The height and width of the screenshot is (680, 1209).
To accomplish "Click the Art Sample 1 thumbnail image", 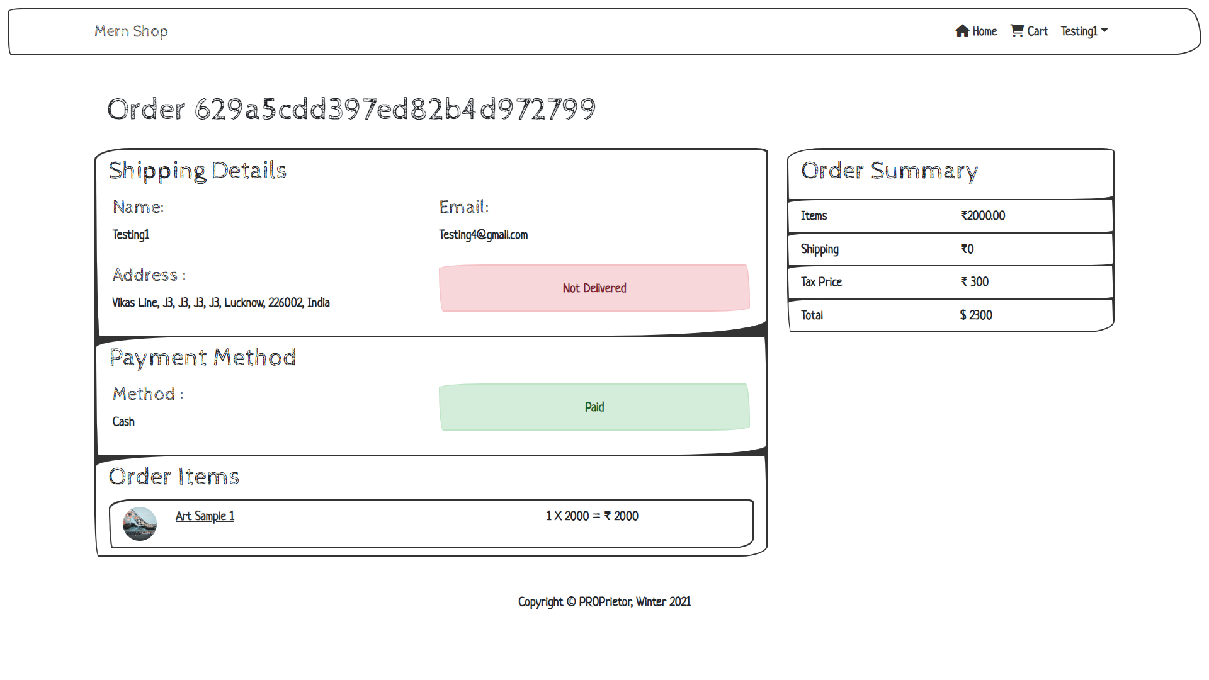I will (140, 524).
